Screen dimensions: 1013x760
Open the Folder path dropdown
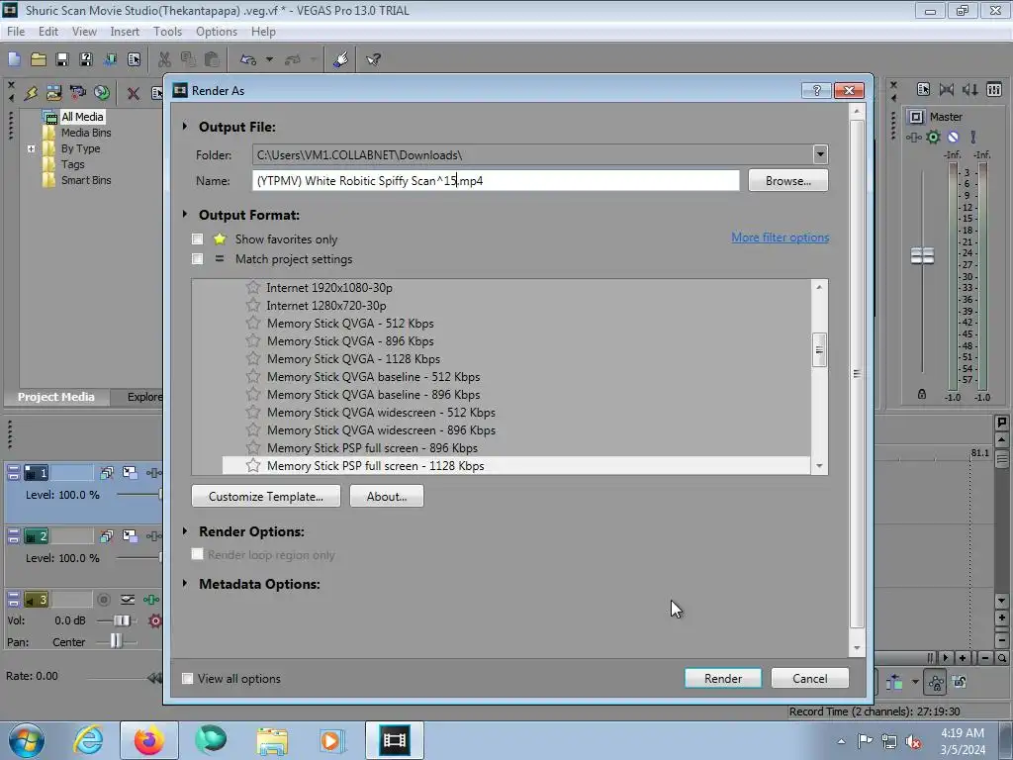820,154
